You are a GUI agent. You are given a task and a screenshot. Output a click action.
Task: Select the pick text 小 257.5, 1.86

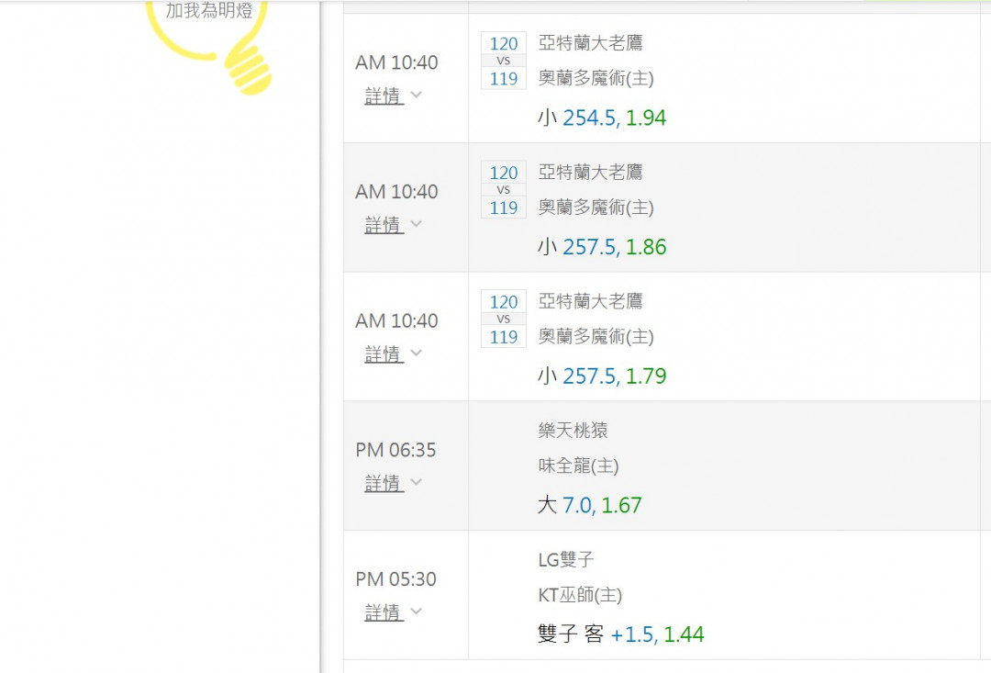pyautogui.click(x=602, y=247)
